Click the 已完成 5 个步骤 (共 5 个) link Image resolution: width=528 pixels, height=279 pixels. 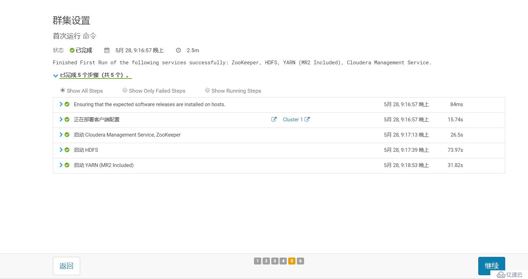tap(96, 75)
